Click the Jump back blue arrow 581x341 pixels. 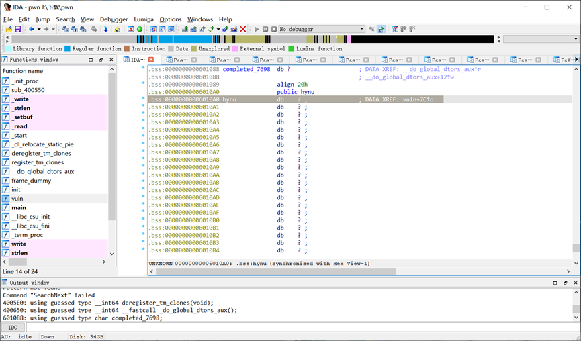(31, 30)
